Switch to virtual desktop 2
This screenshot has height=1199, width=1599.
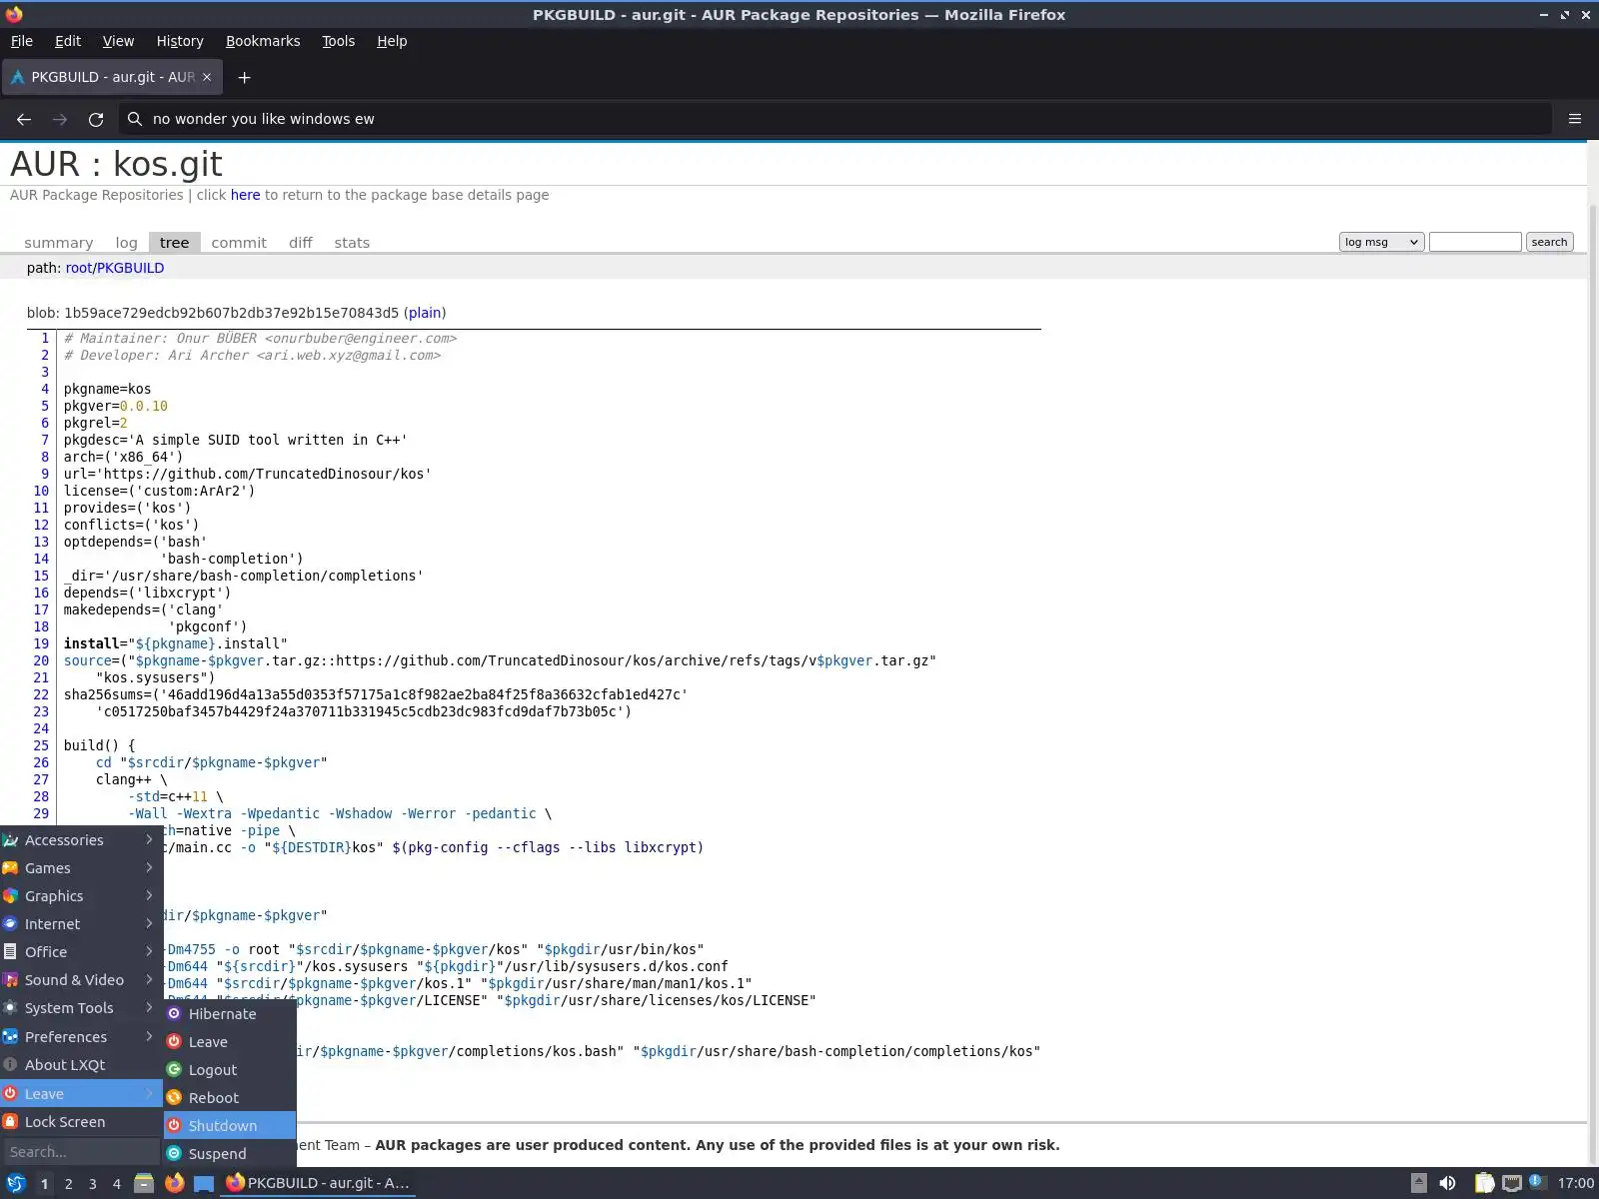(x=68, y=1184)
